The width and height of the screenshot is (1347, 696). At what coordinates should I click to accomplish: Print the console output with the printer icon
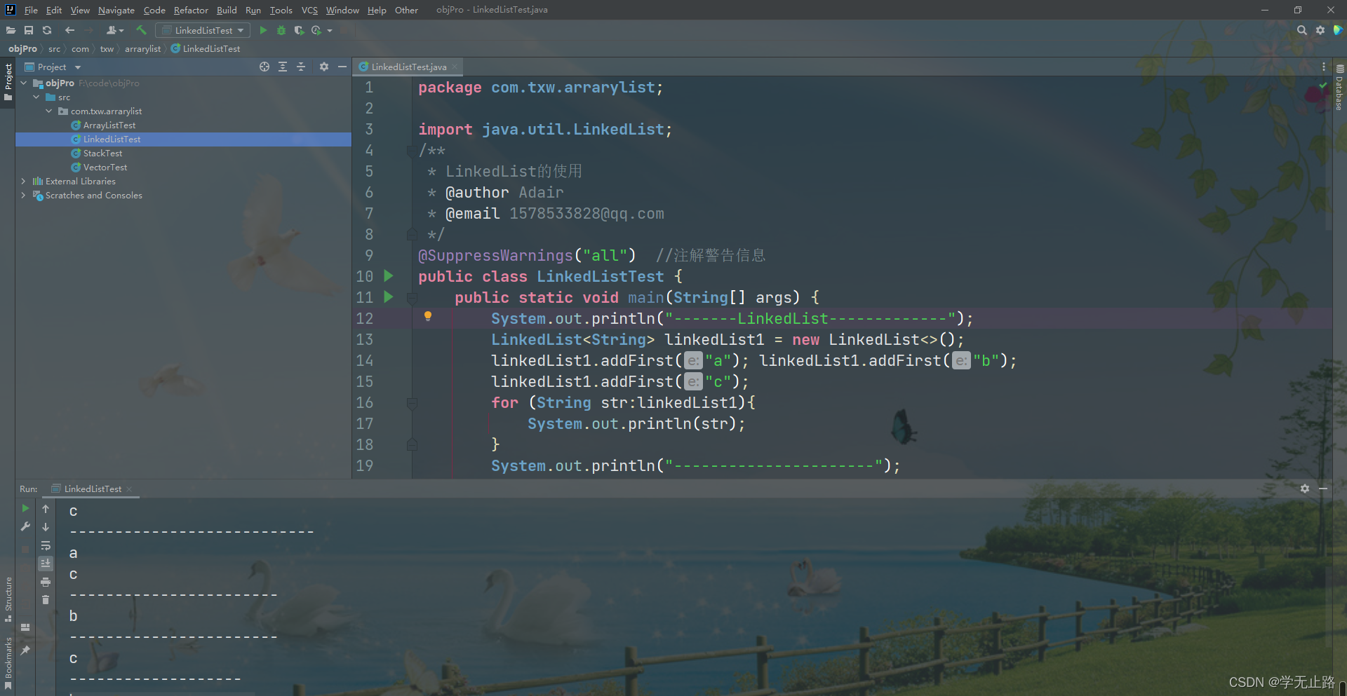tap(46, 582)
